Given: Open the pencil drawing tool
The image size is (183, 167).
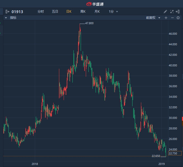Looking at the screenshot, I should point(165,12).
